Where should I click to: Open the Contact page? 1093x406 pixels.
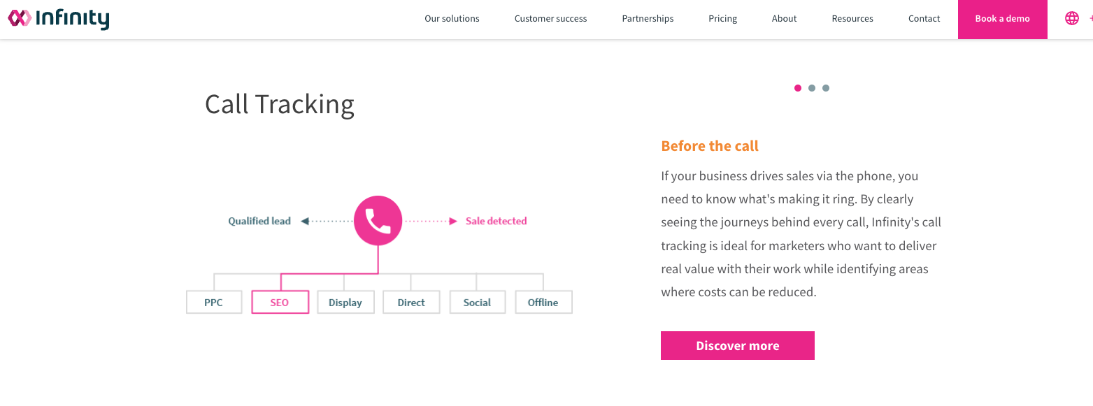tap(924, 19)
